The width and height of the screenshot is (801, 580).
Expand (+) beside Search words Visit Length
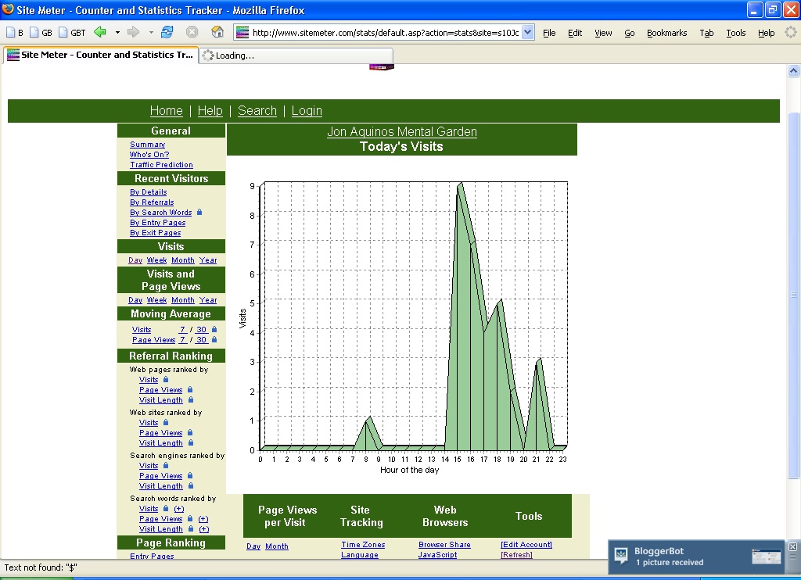204,529
